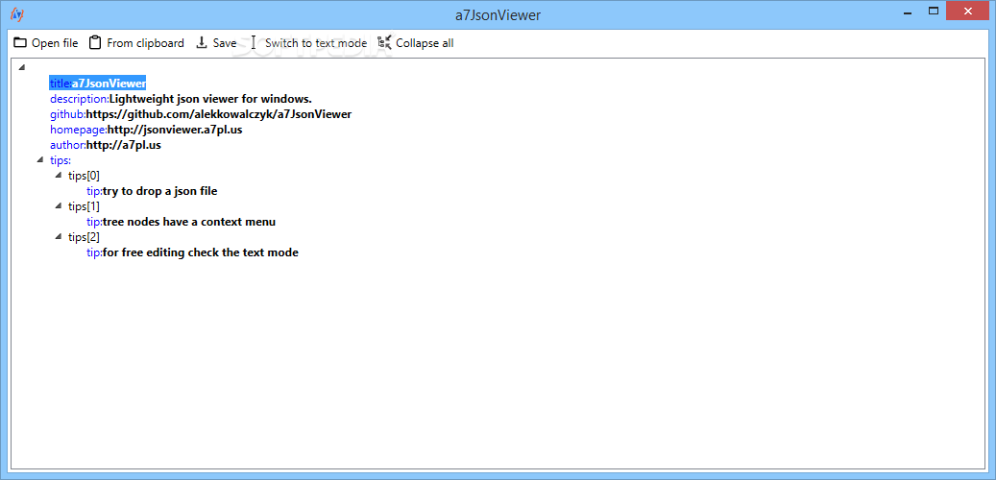Click the clipboard icon for From clipboard
The image size is (996, 480).
(x=95, y=42)
